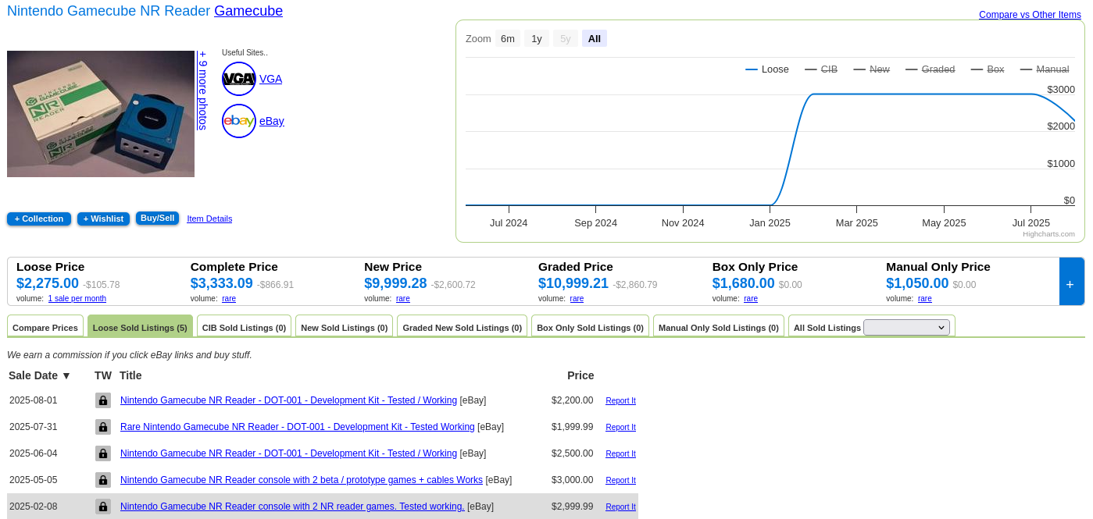
Task: Report It for the $2,200.00 sale
Action: 620,401
